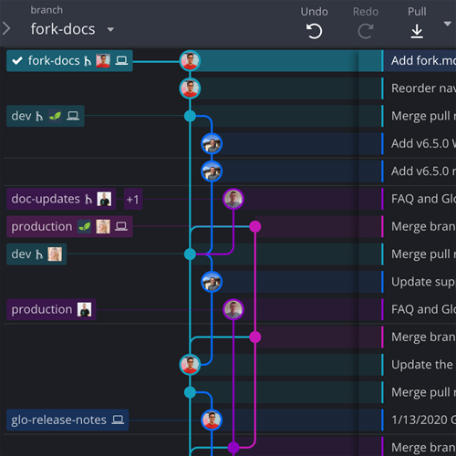The width and height of the screenshot is (456, 456).
Task: Click the green leaf icon on the production label
Action: click(84, 226)
